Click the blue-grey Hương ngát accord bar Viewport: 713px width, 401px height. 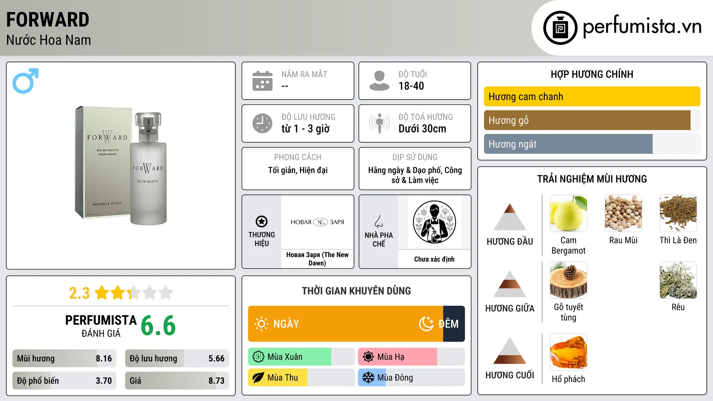click(568, 144)
